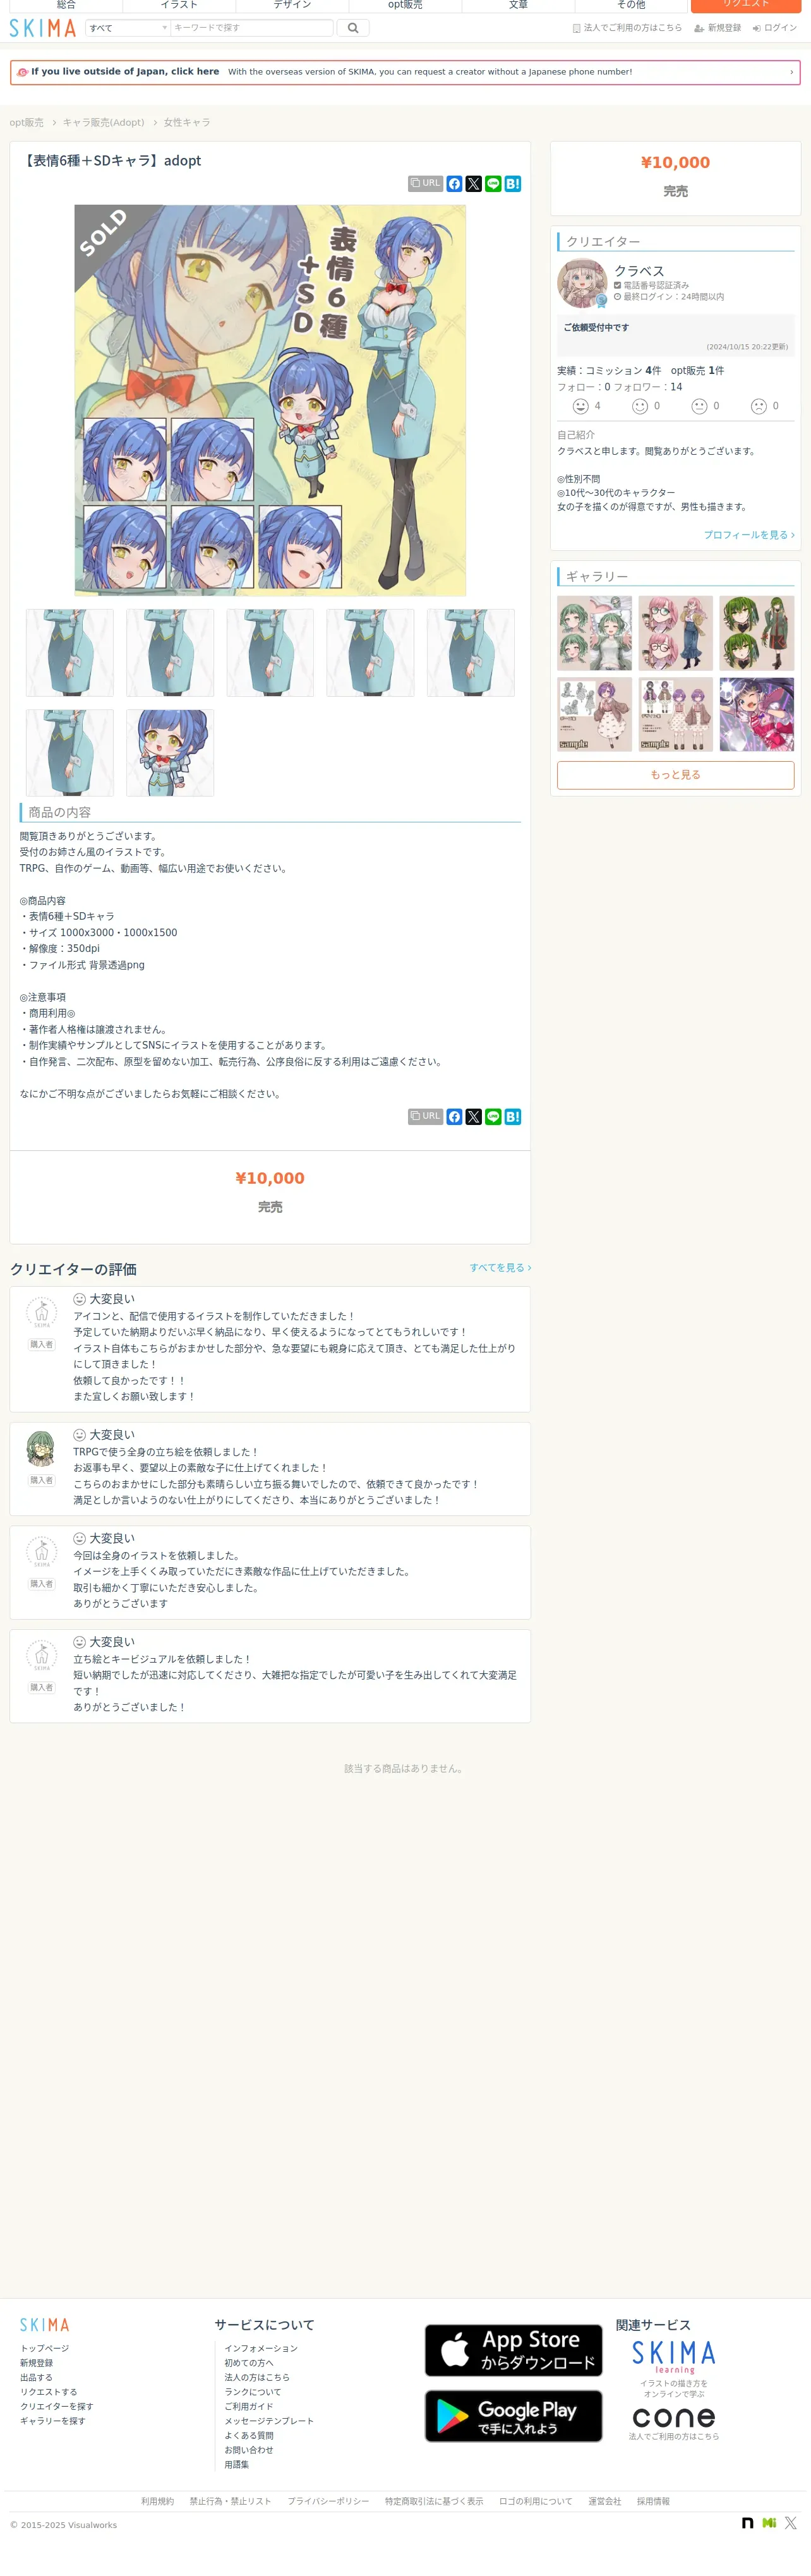Open footer クリエイターを探す link
This screenshot has width=811, height=2576.
pyautogui.click(x=57, y=2406)
